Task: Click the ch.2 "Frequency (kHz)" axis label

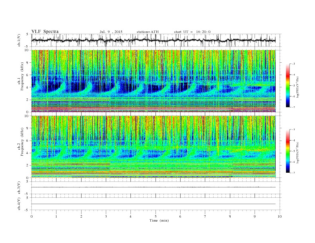Action: pyautogui.click(x=23, y=142)
